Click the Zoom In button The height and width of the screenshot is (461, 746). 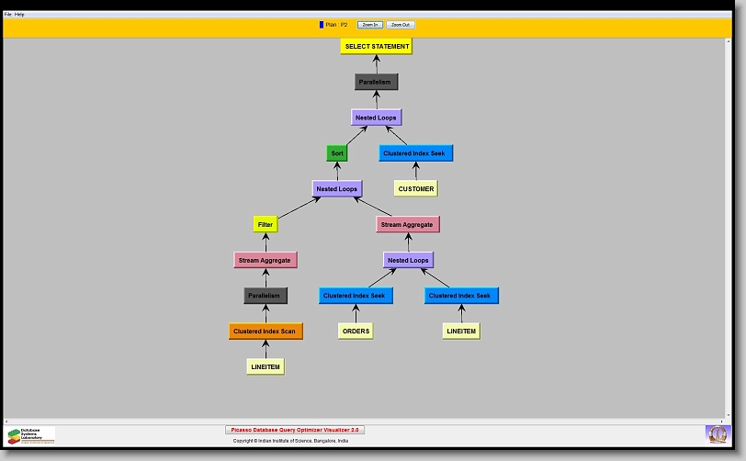(370, 25)
